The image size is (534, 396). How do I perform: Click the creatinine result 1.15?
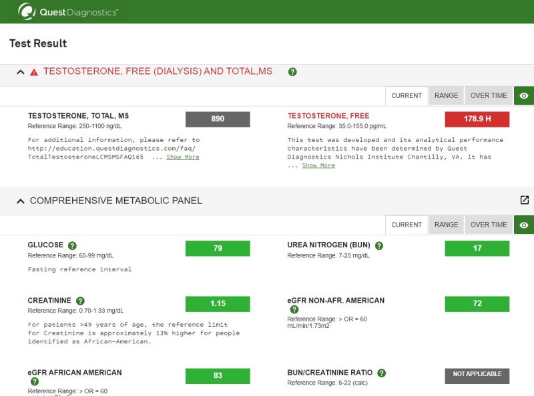[x=218, y=304]
